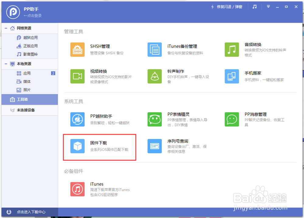The height and width of the screenshot is (218, 304).
Task: Open the dropdown arrow in title bar
Action: pyautogui.click(x=268, y=6)
